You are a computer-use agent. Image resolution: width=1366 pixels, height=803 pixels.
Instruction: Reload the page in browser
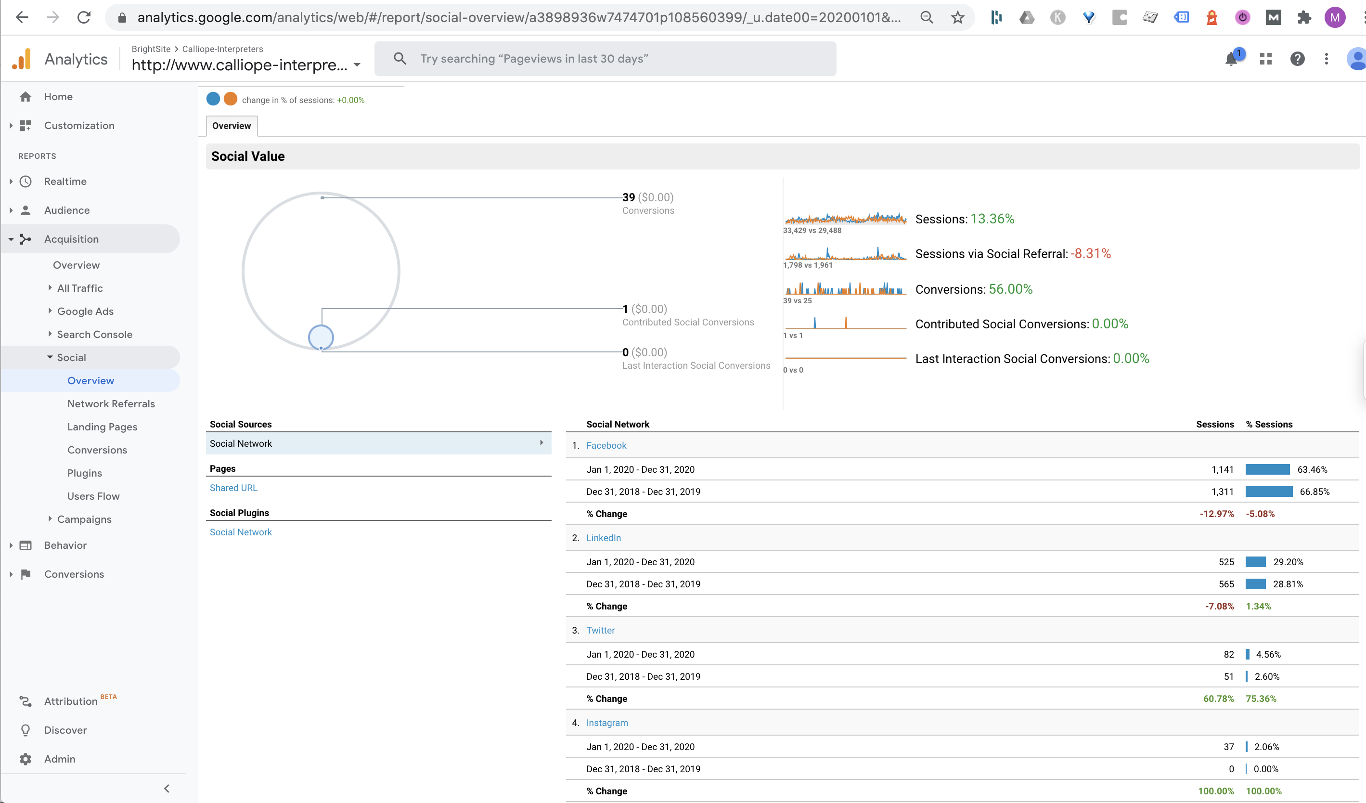[x=84, y=18]
